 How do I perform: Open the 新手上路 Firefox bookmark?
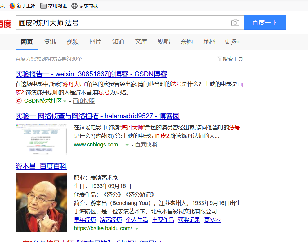tap(23, 6)
